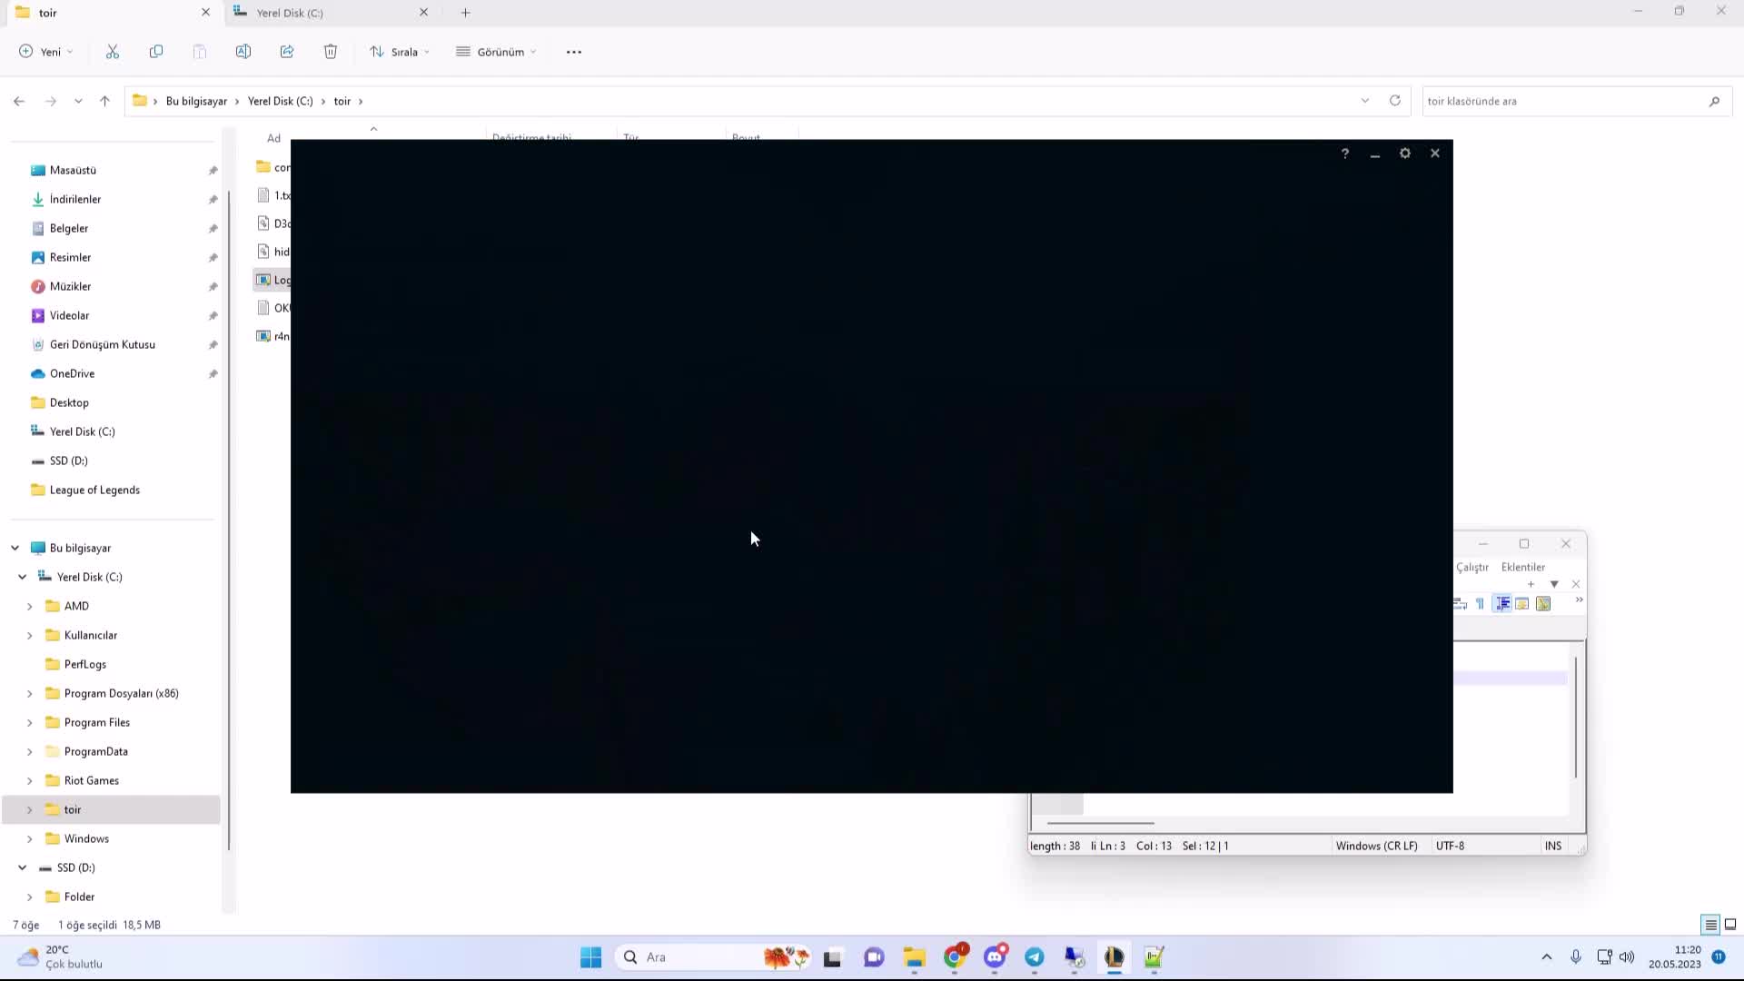The image size is (1744, 981).
Task: Expand the Riot Games folder in the tree
Action: (x=30, y=780)
